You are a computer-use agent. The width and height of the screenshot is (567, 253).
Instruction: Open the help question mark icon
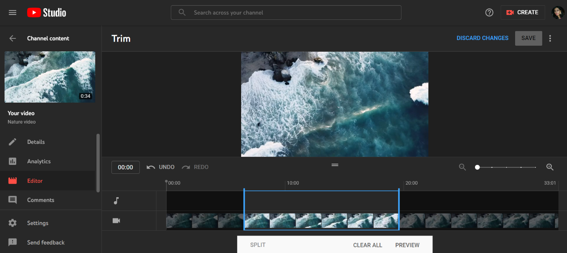click(x=489, y=13)
